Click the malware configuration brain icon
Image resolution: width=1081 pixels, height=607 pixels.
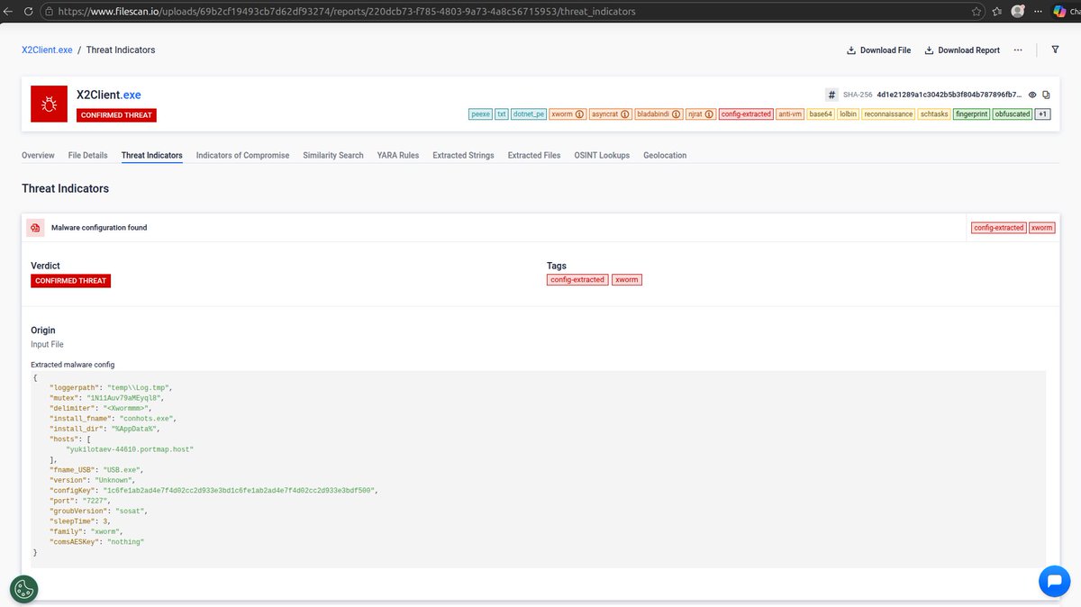click(x=35, y=228)
